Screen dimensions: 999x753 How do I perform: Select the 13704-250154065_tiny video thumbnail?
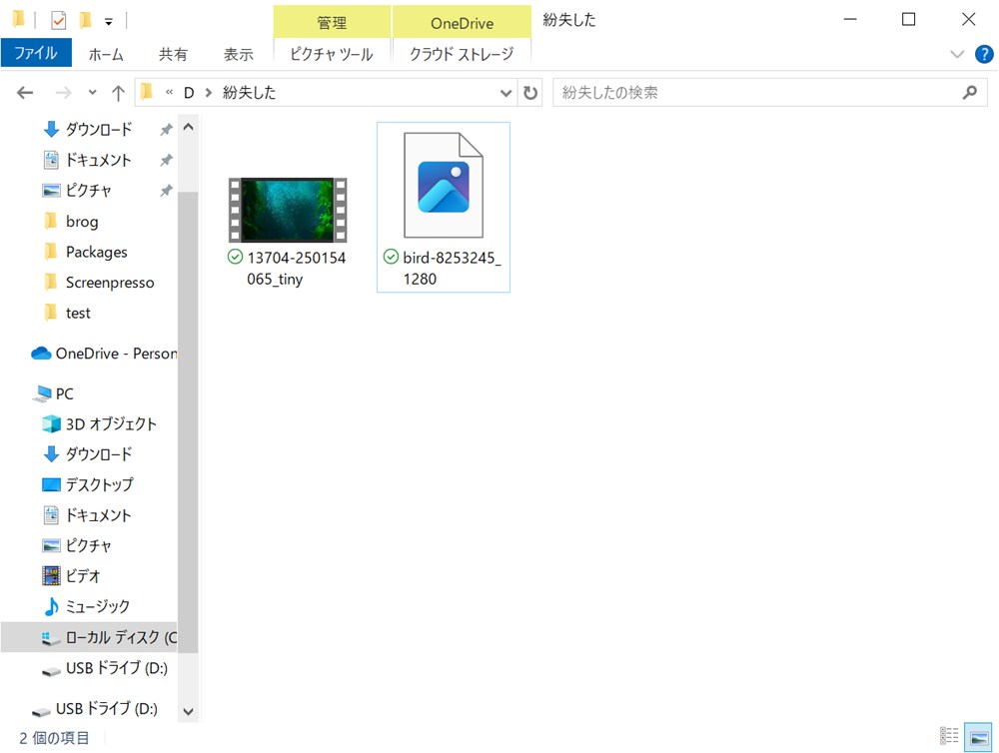coord(288,210)
